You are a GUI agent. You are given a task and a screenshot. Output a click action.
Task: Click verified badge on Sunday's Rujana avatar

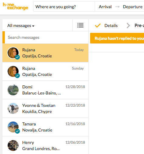pos(17,76)
